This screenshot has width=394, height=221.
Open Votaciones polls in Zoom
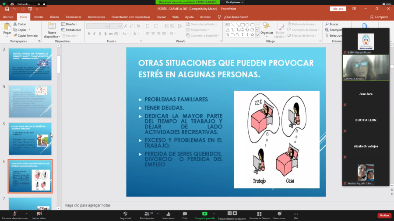(x=168, y=214)
